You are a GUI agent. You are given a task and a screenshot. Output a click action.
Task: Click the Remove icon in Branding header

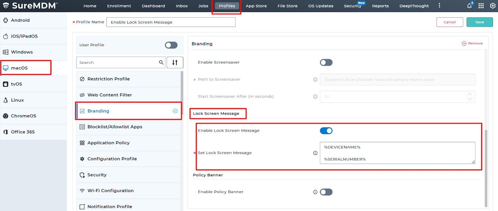click(464, 43)
